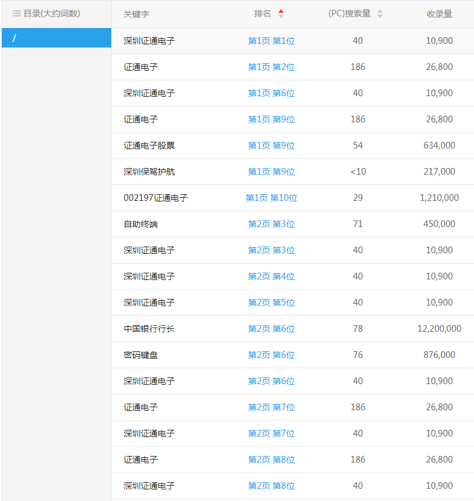Click the list icon beside 目录(大约词数)
The image size is (474, 501).
pyautogui.click(x=16, y=13)
